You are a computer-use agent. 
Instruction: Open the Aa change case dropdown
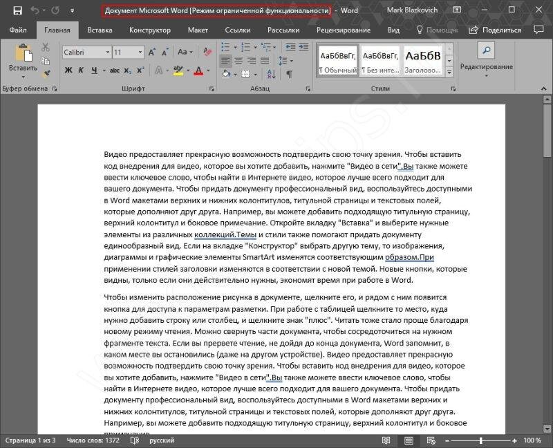point(185,53)
